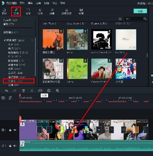Viewport: 153px width, 156px height.
Task: Click the trash delete icon
Action: [x=23, y=90]
